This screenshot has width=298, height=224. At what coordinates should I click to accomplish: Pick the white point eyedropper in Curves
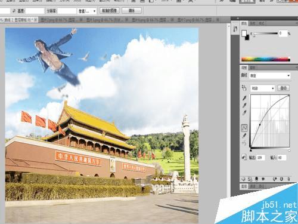tap(244, 113)
